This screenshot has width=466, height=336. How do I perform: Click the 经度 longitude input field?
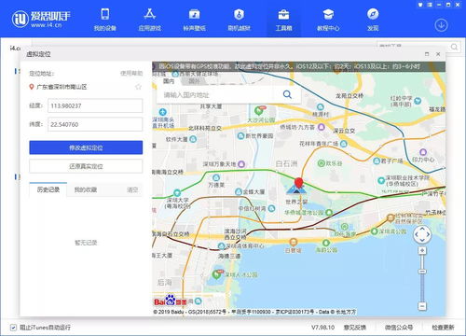[95, 105]
